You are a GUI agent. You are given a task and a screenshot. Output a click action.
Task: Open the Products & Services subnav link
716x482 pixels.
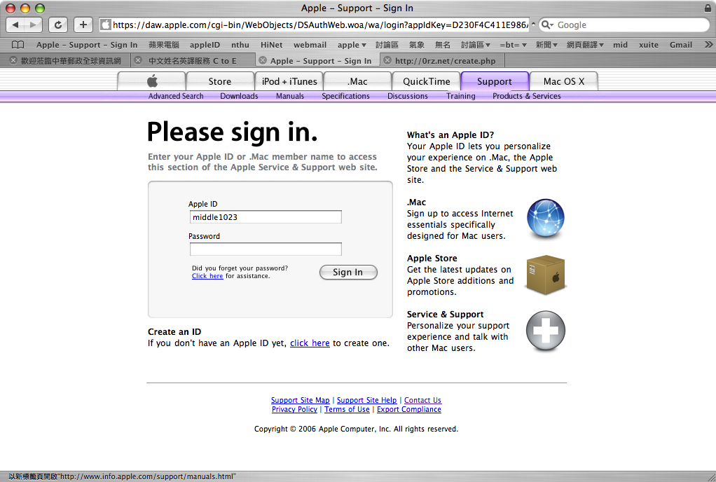[527, 96]
